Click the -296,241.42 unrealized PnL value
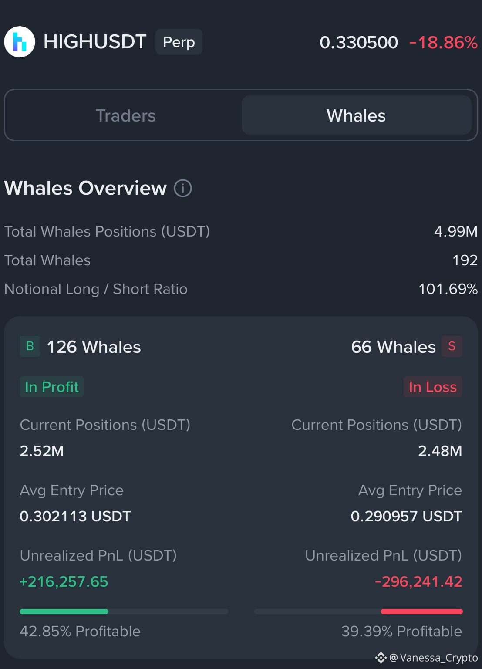 click(418, 581)
